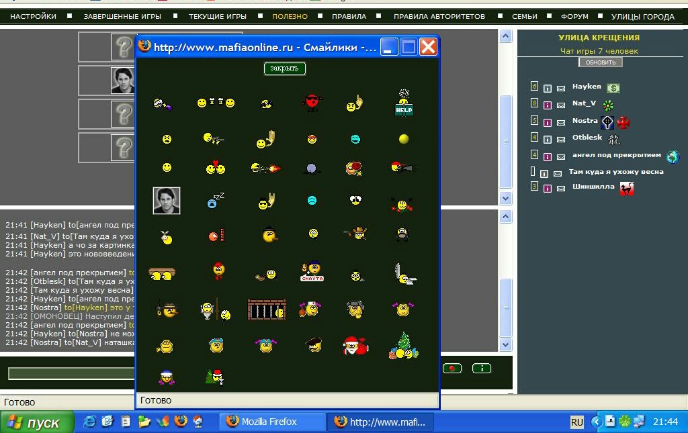Select the smiley sitting on toilet
The width and height of the screenshot is (688, 433).
click(x=404, y=275)
